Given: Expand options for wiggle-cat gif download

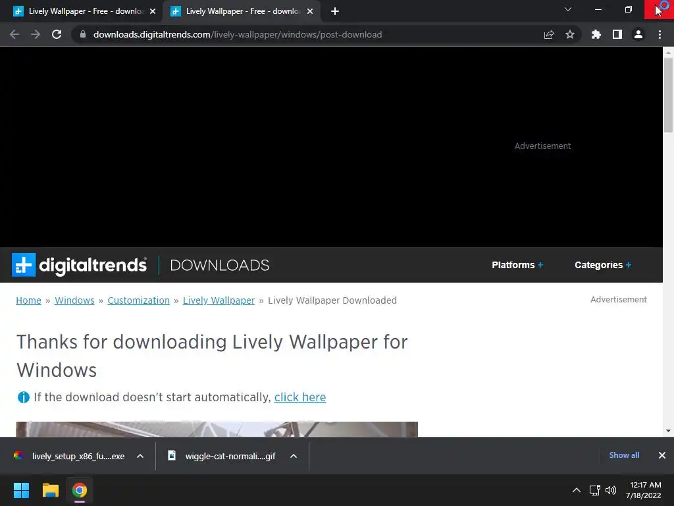Looking at the screenshot, I should (x=294, y=456).
